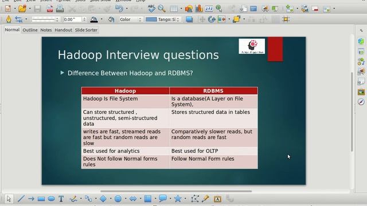
Task: Expand the Arrange dropdown arrow
Action: [244, 19]
